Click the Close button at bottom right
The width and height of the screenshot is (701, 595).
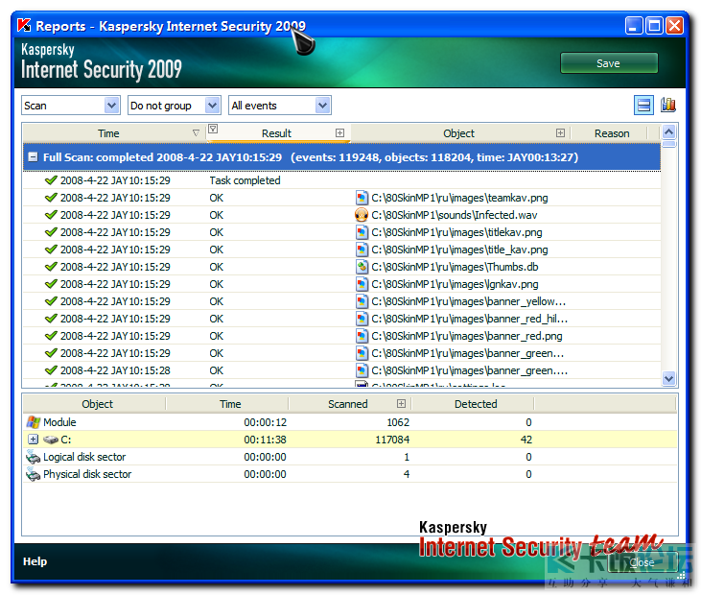click(642, 562)
